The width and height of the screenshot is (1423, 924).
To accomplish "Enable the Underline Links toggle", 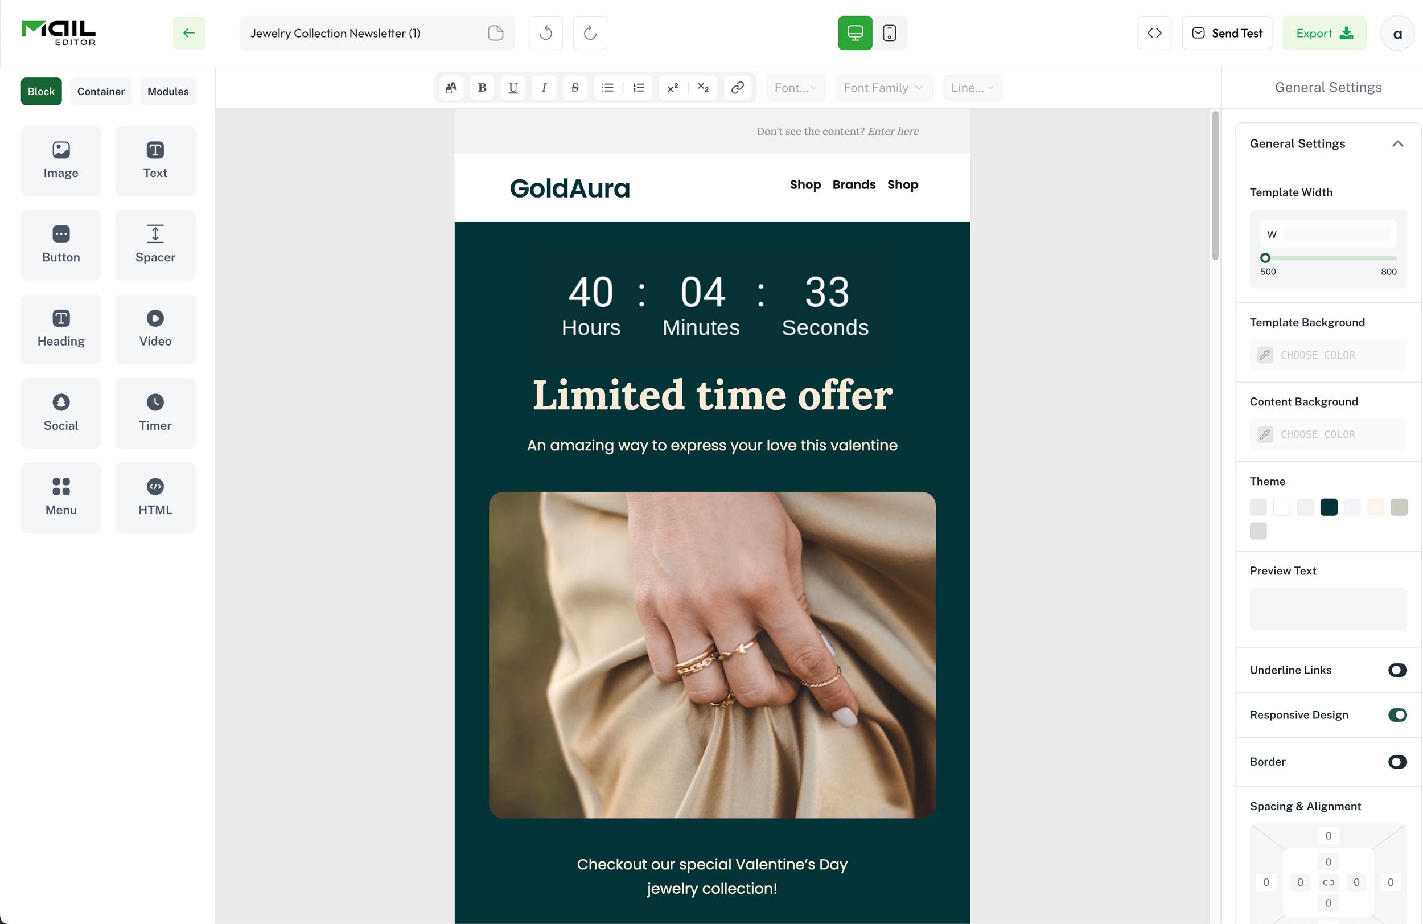I will point(1397,670).
